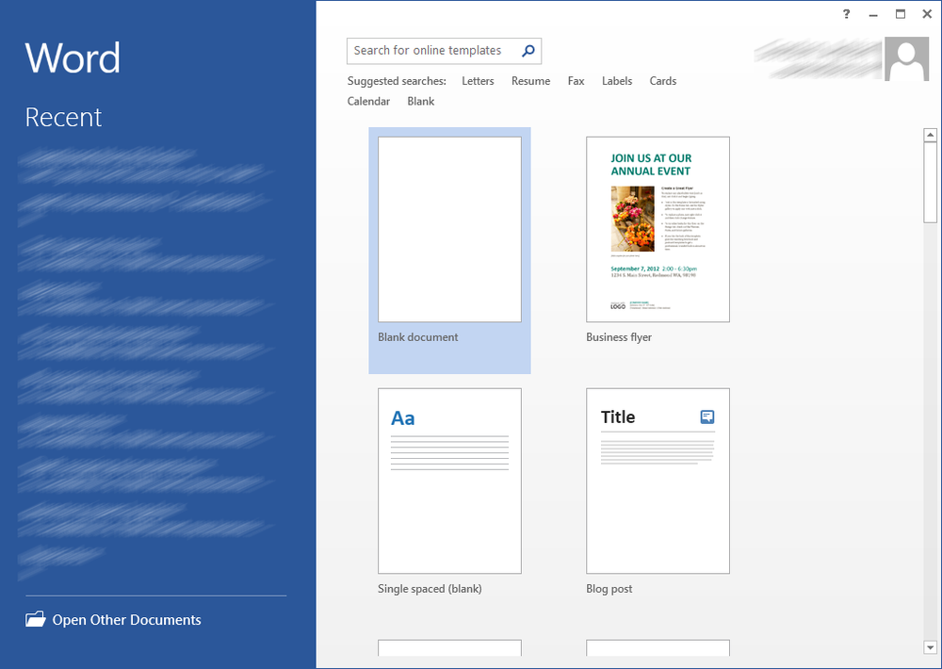The width and height of the screenshot is (942, 669).
Task: Close the Word window
Action: [x=927, y=14]
